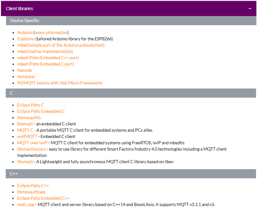The height and width of the screenshot is (212, 257).
Task: Open mbed native implementation link
Action: (45, 51)
